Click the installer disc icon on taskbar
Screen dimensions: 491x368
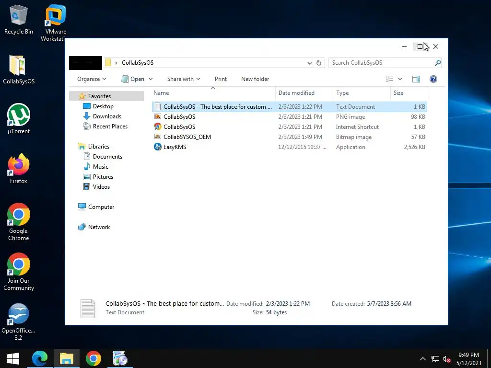pyautogui.click(x=120, y=358)
